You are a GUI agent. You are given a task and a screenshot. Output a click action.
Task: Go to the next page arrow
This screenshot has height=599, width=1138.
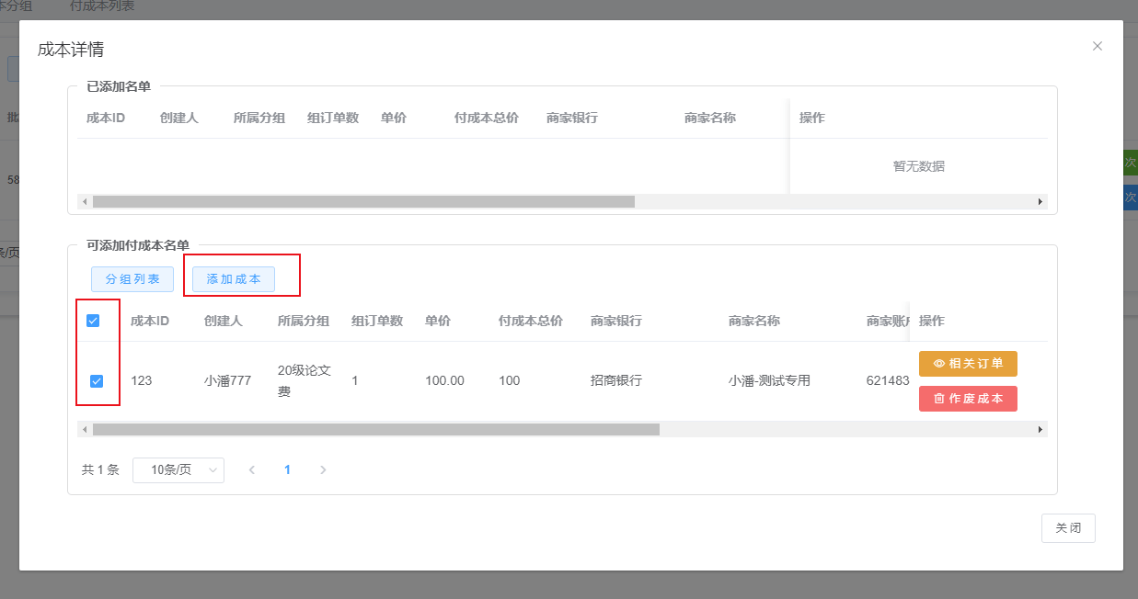[x=323, y=469]
